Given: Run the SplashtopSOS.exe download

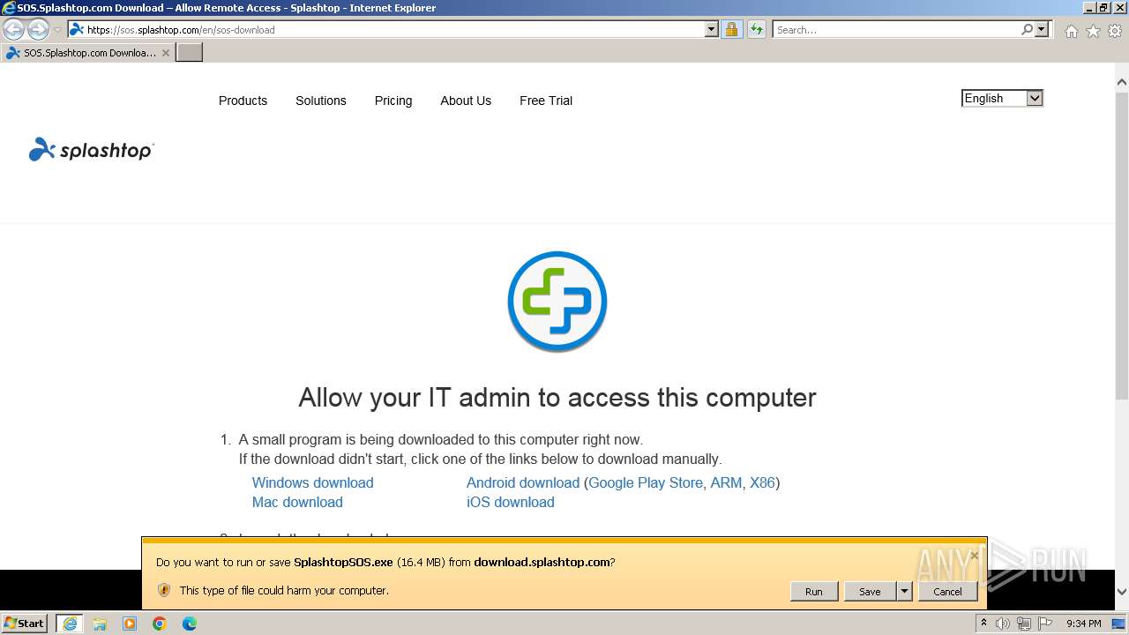Looking at the screenshot, I should [814, 592].
